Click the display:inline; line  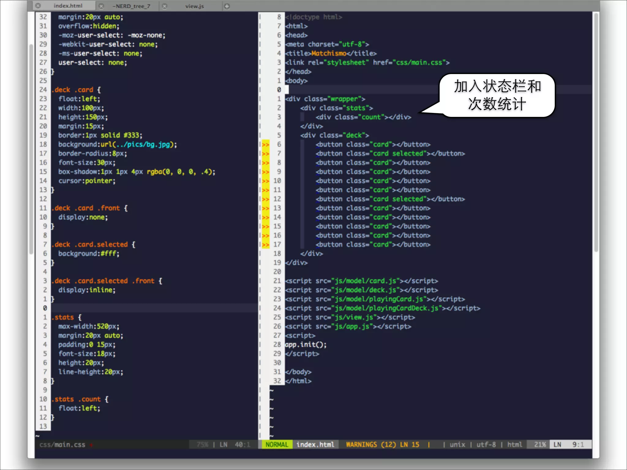tap(87, 290)
